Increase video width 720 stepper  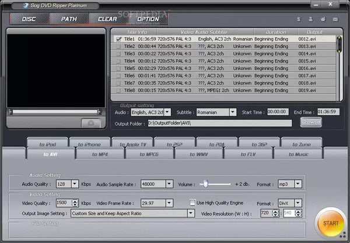point(275,211)
